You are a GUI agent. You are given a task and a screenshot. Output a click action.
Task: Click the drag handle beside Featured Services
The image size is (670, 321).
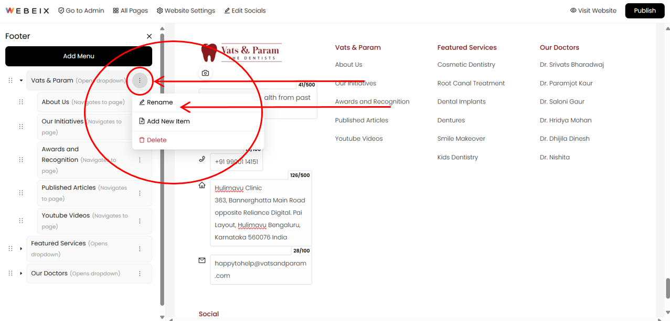[10, 248]
